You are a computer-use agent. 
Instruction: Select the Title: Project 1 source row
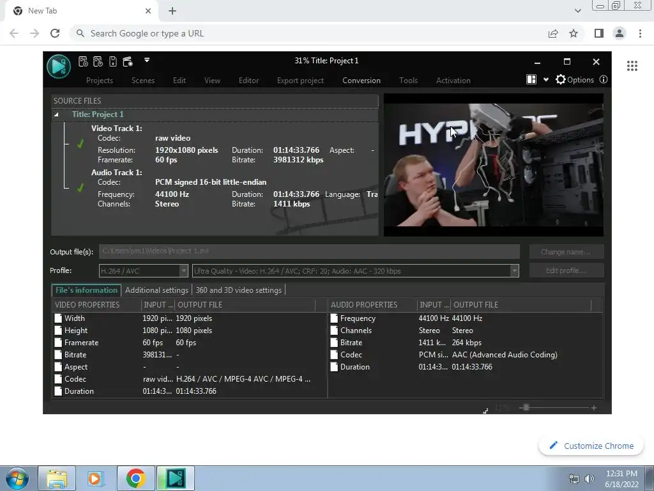215,114
